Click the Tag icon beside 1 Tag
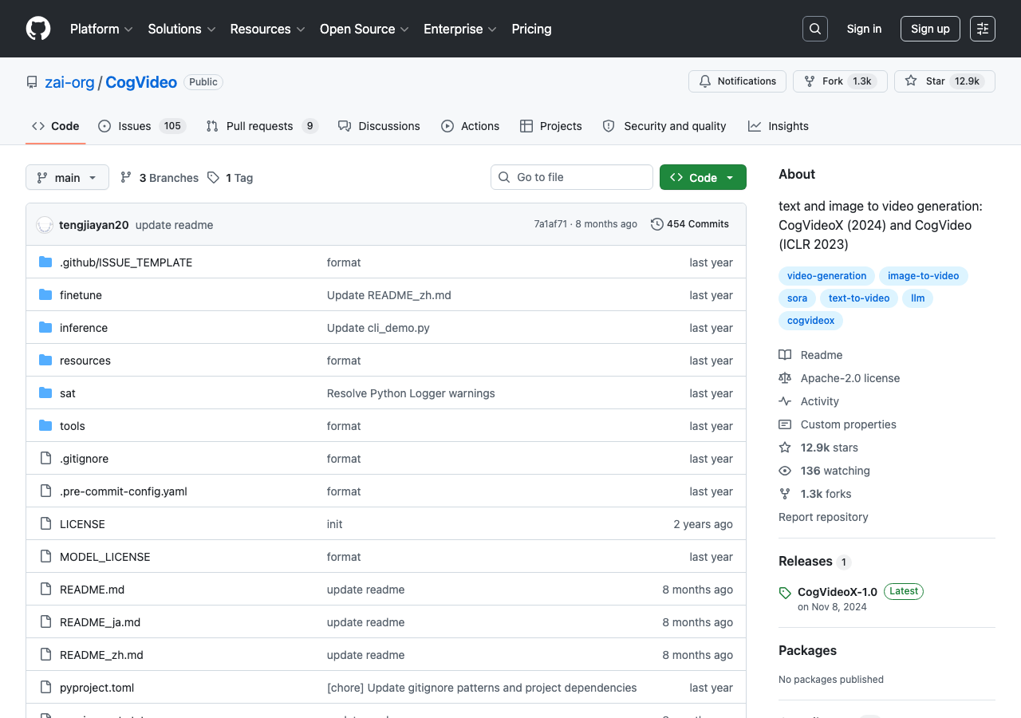 click(x=213, y=177)
